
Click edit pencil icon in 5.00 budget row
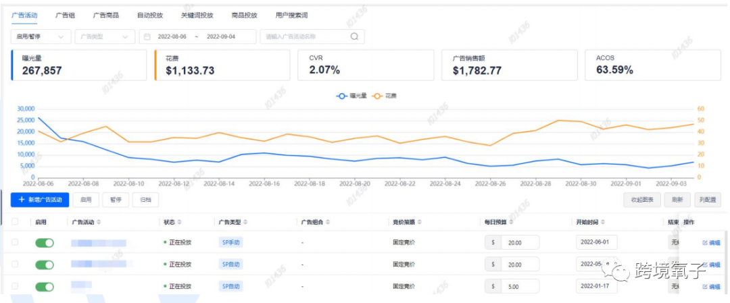(704, 287)
